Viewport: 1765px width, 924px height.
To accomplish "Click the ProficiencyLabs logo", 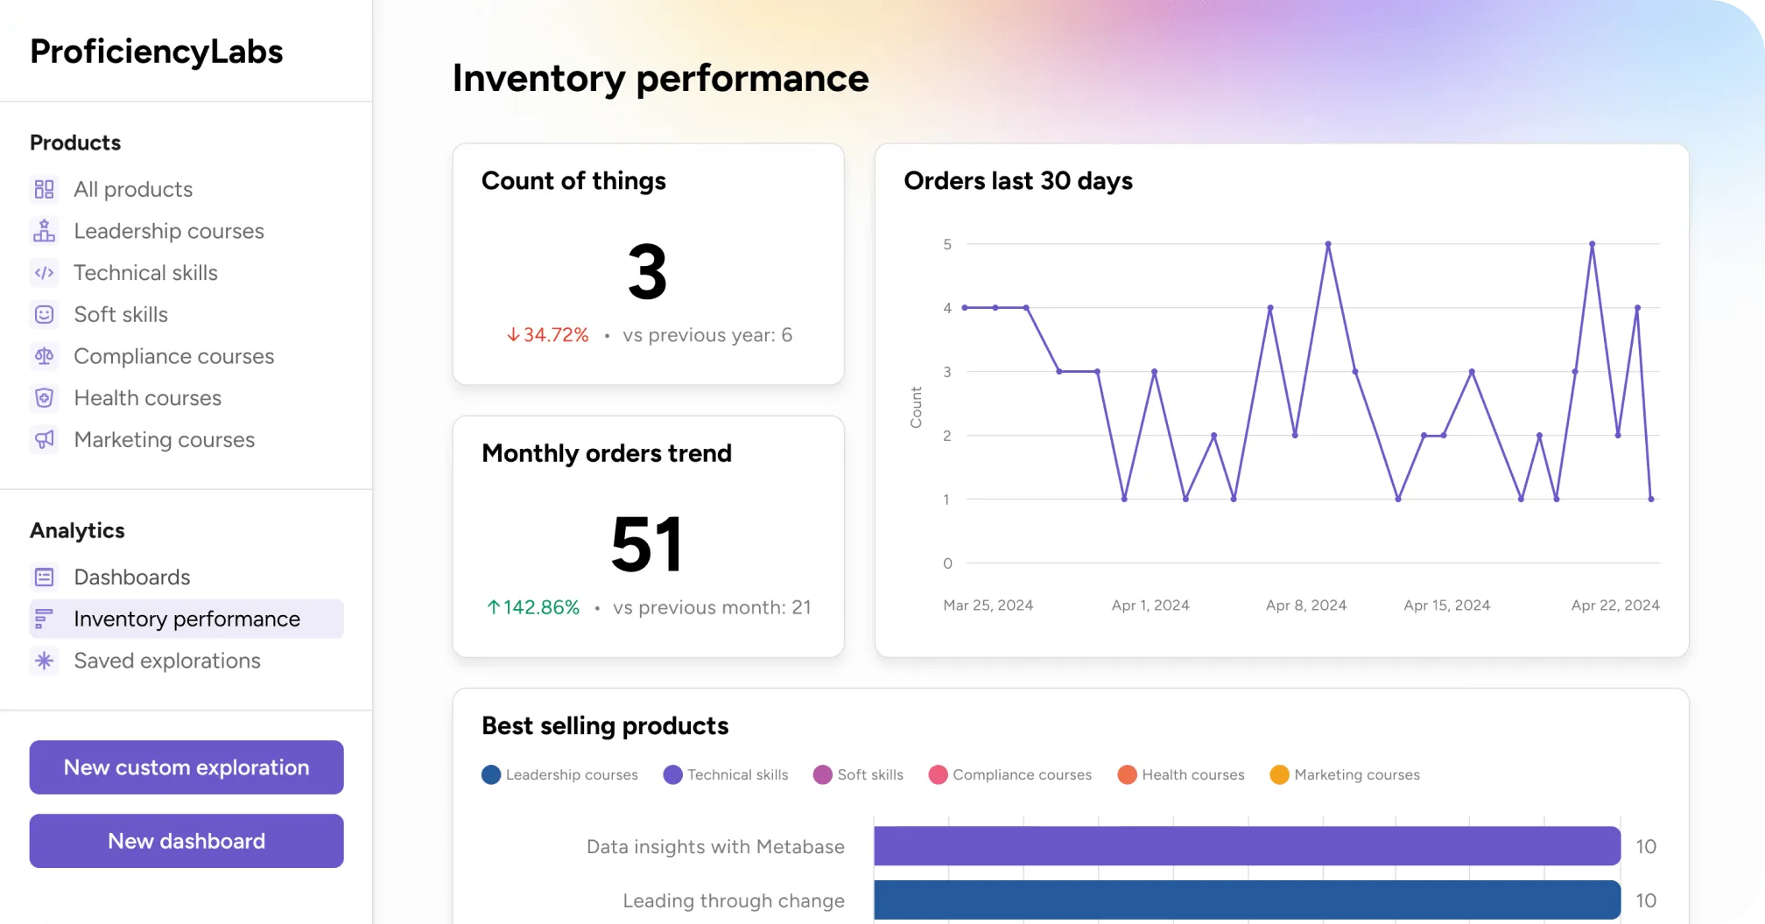I will pos(156,52).
